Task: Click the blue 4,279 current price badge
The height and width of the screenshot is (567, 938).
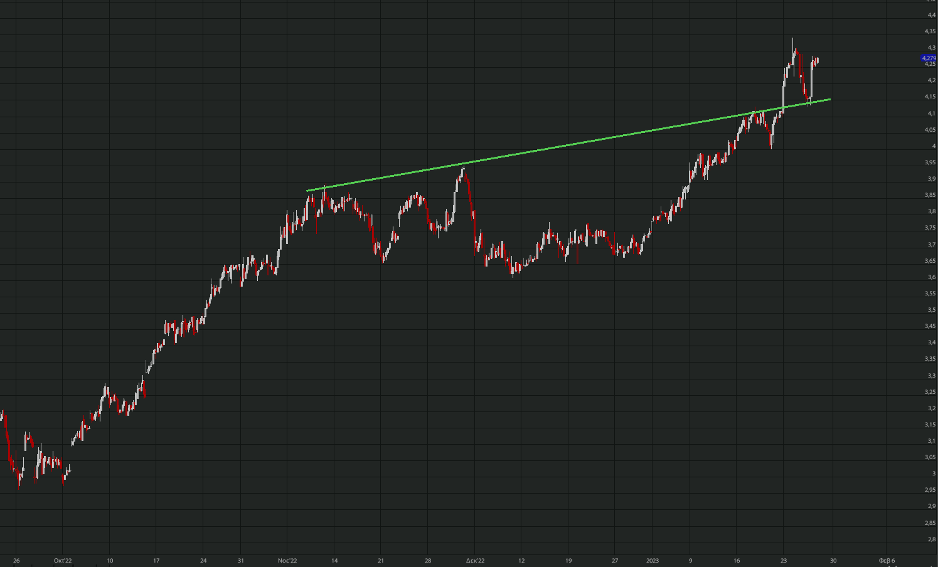Action: [929, 58]
